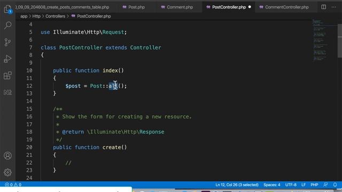Screen dimensions: 342x192
Task: Click the 'Response' type on line 18
Action: 152,132
